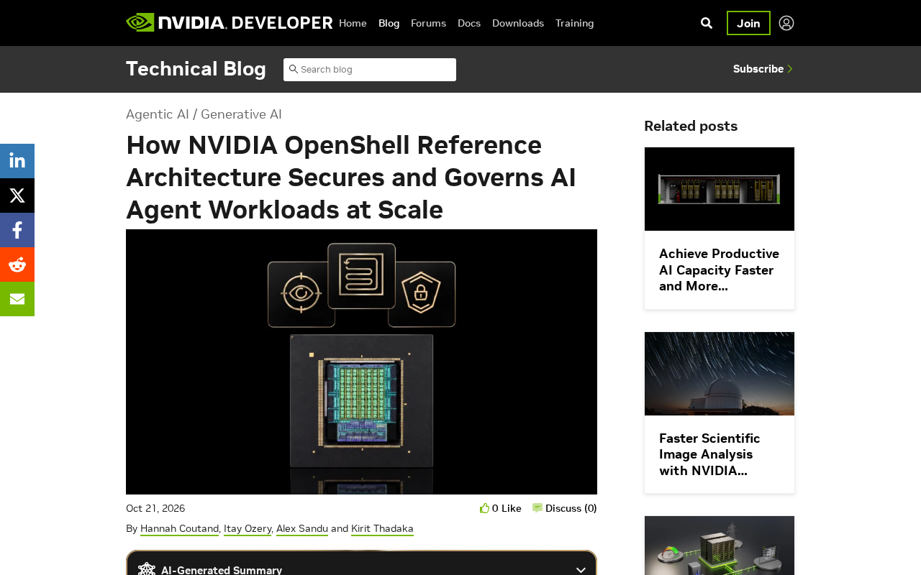Open Downloads in the top navigation
Viewport: 921px width, 575px height.
pos(518,23)
